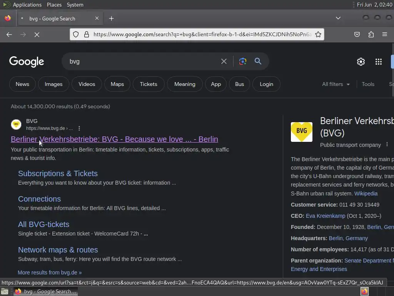
Task: Click the Google logo
Action: click(27, 62)
